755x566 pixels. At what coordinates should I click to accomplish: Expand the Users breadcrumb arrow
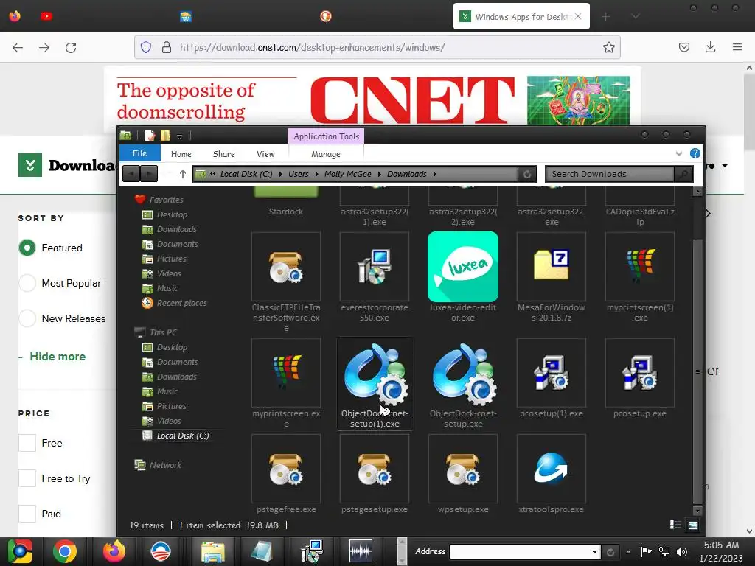317,174
